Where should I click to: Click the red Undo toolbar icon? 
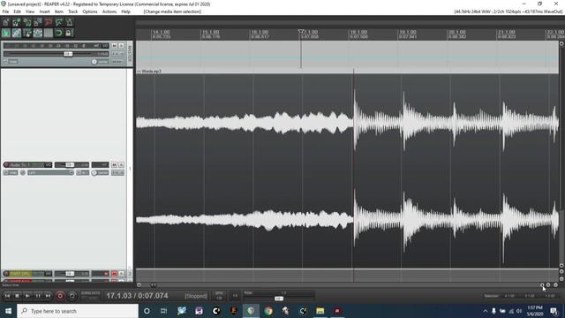49,22
